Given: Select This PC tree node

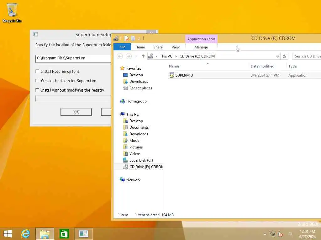Looking at the screenshot, I should [x=132, y=114].
